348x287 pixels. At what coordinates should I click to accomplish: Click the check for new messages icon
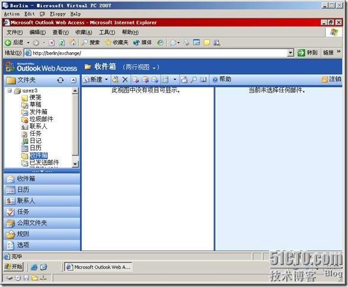116,79
